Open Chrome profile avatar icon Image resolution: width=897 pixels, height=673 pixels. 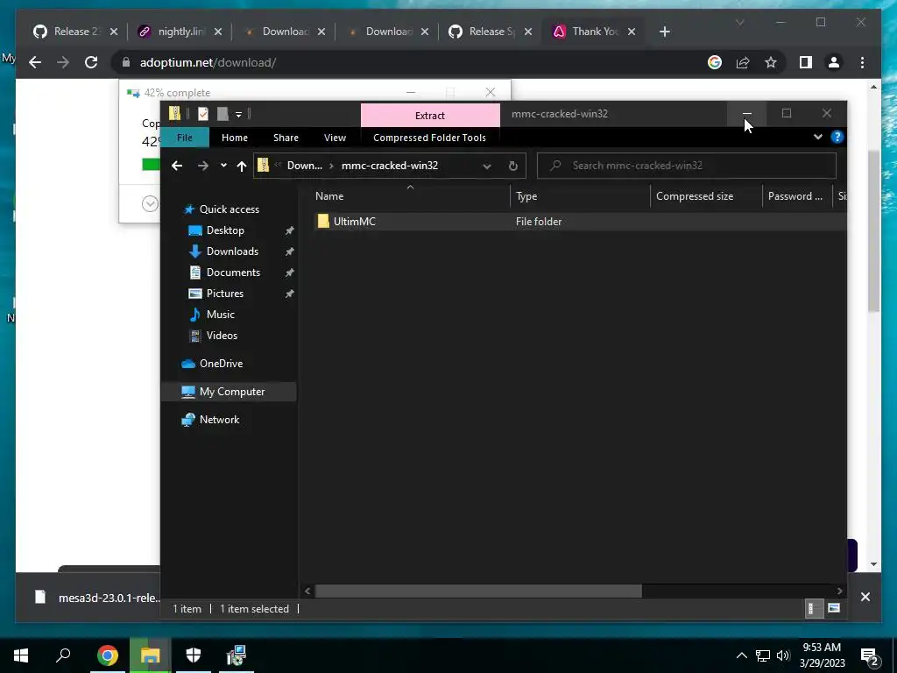point(834,62)
